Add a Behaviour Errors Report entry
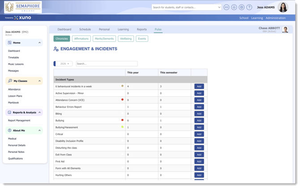This screenshot has width=300, height=188. pyautogui.click(x=199, y=107)
